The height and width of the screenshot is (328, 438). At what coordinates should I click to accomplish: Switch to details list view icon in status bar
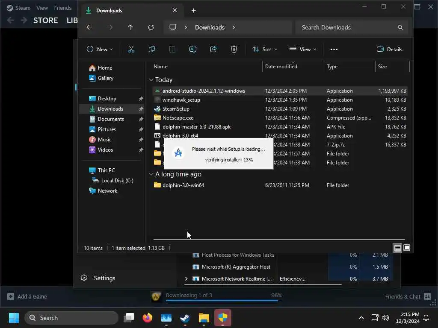point(397,248)
